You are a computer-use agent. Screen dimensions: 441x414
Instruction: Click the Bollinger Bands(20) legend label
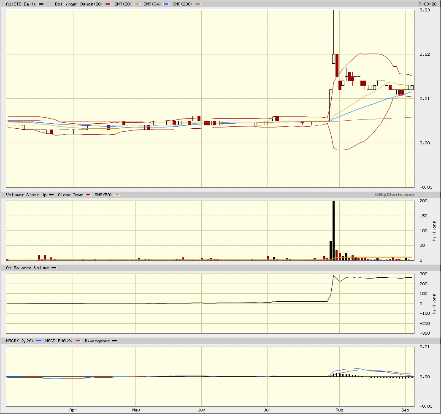click(x=79, y=4)
